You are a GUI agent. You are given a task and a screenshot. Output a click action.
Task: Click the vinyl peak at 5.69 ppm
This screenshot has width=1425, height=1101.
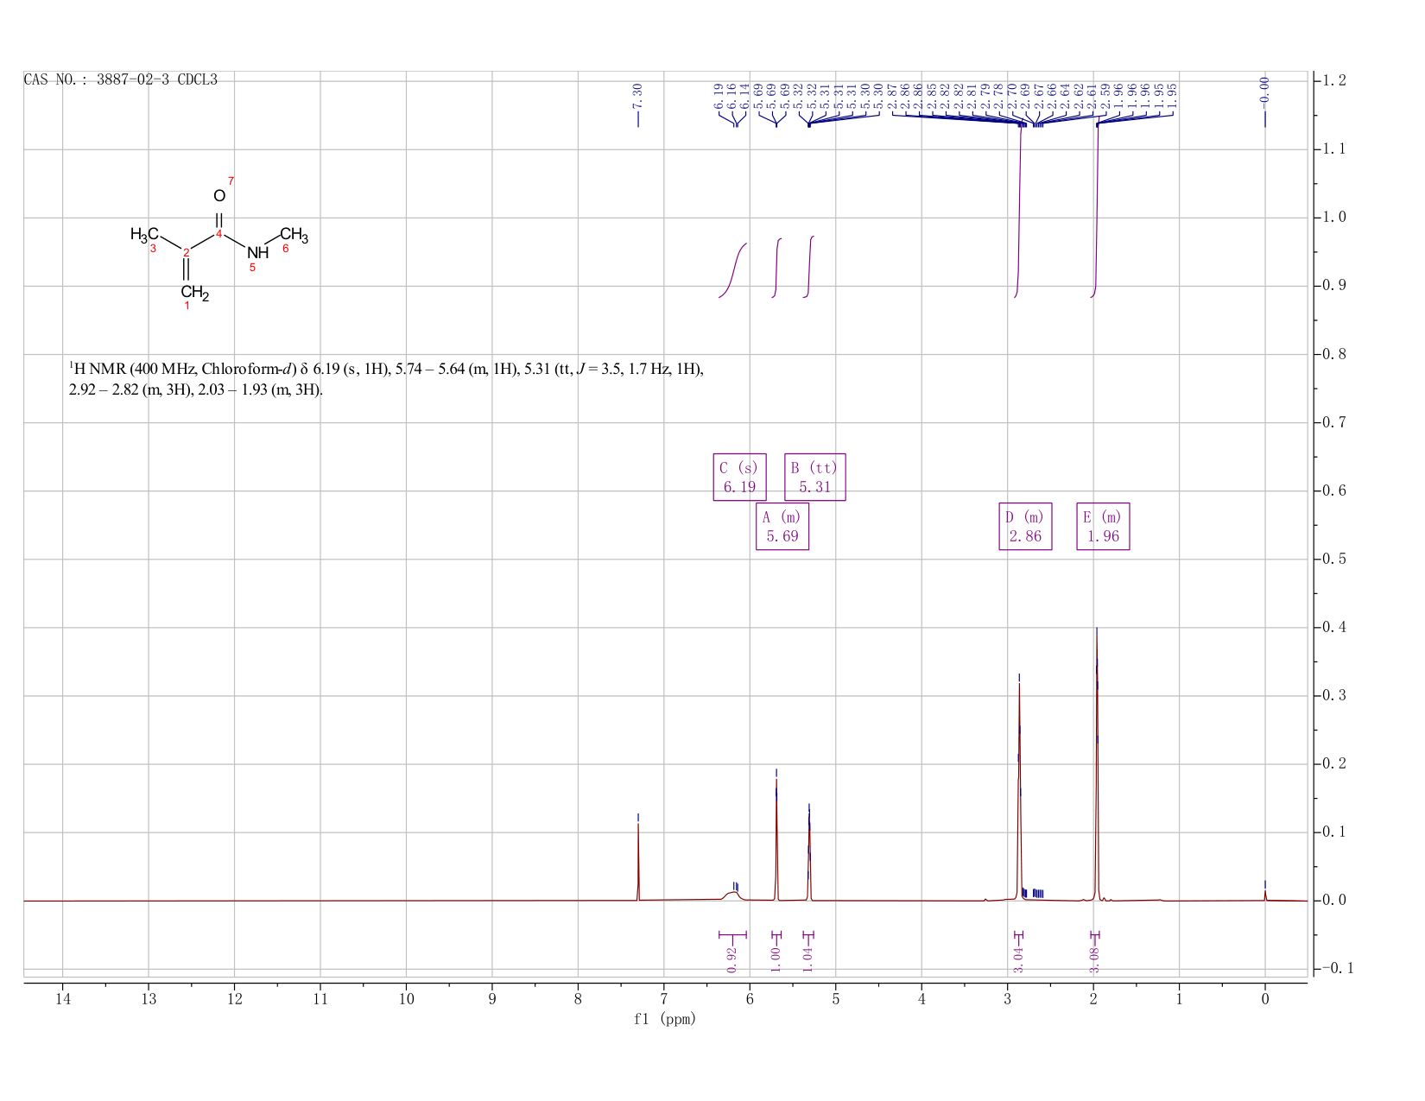776,838
